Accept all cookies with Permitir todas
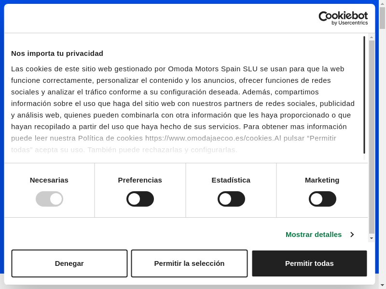The width and height of the screenshot is (386, 289). [309, 263]
